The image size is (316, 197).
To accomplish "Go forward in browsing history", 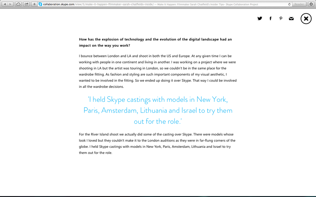I will 10,4.
